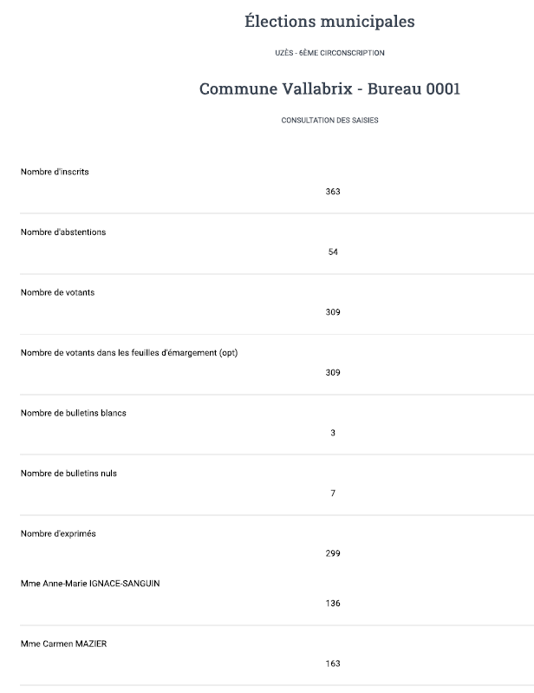
Task: Click the "Élections municipales" page title
Action: 329,22
